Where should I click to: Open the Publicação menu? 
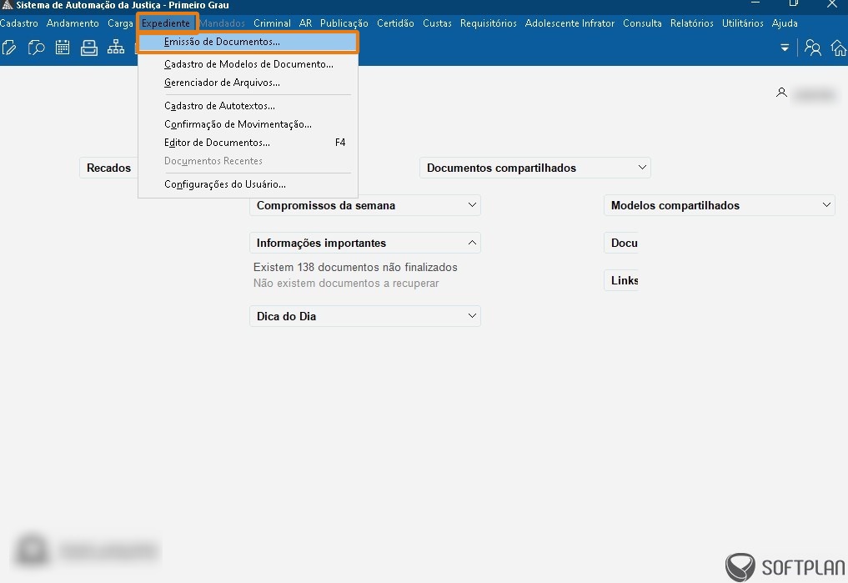344,23
